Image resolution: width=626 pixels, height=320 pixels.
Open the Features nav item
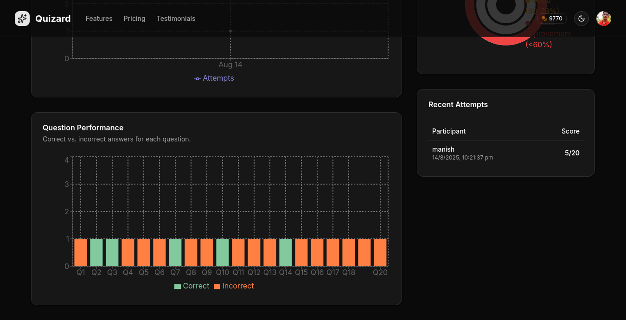[x=99, y=19]
